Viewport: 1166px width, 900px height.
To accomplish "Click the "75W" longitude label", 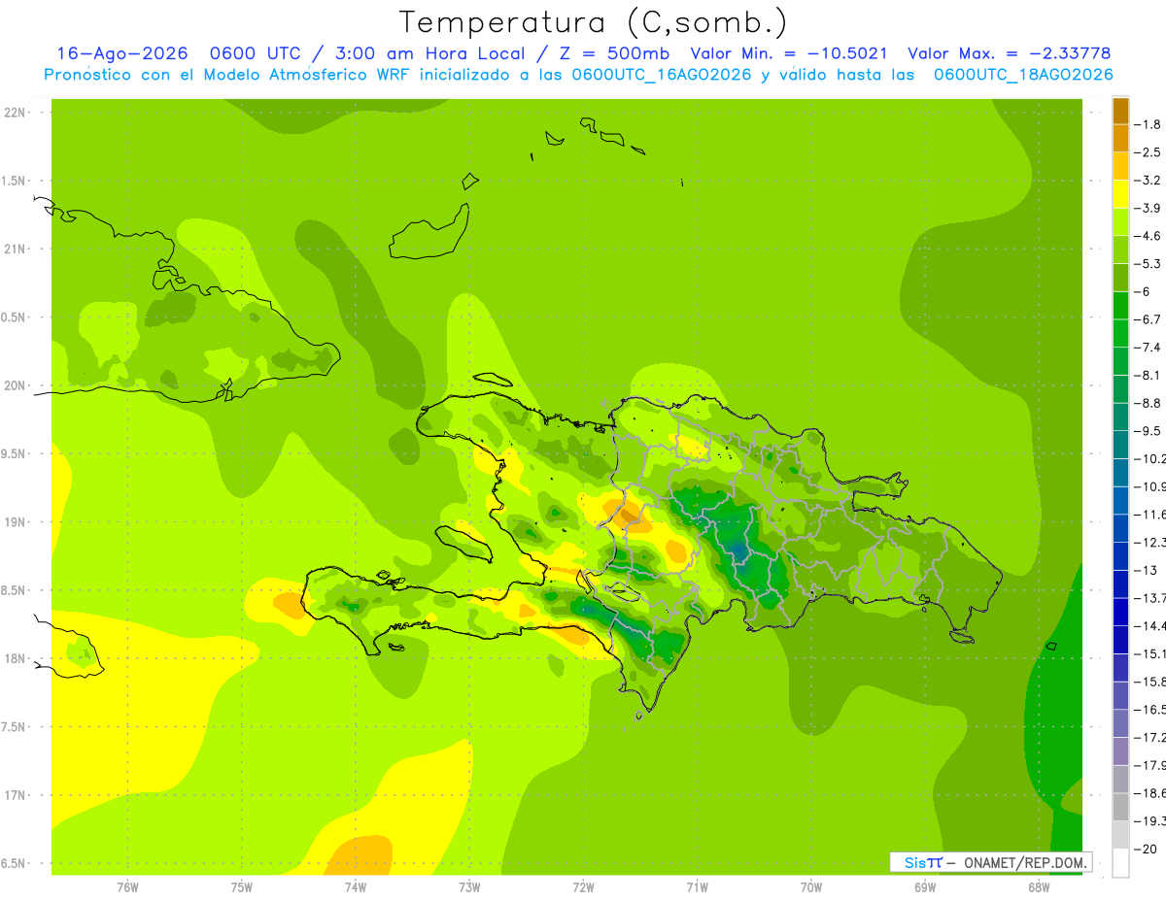I will coord(242,887).
